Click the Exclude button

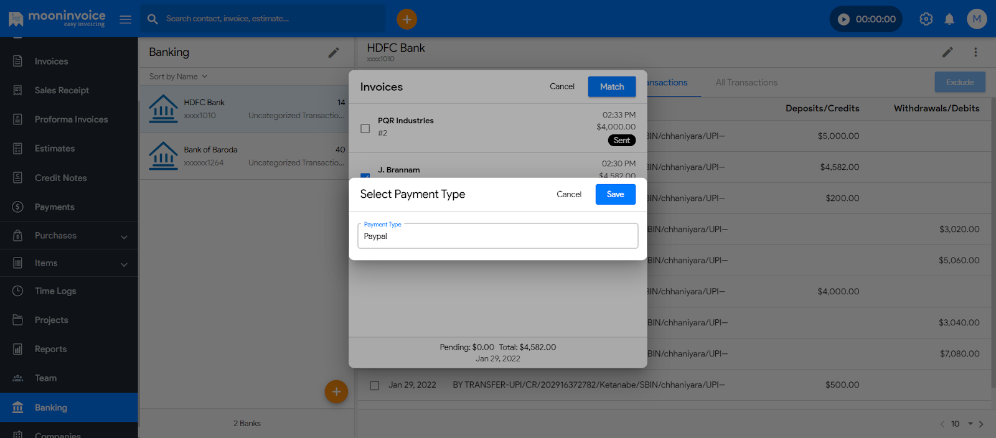[x=960, y=82]
